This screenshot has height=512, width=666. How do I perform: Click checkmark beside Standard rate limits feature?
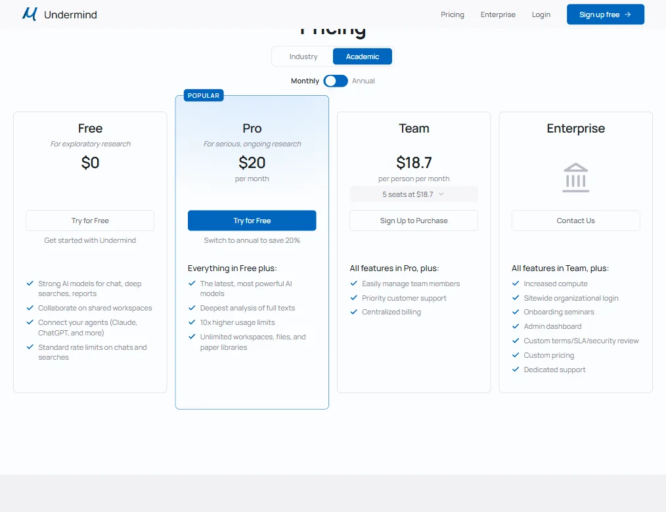[x=30, y=347]
